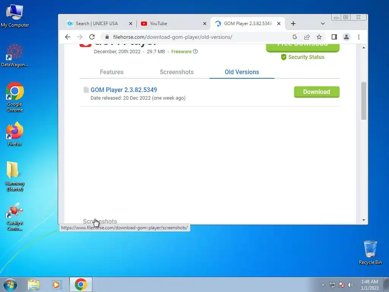Open Google search icon in address bar

295,37
